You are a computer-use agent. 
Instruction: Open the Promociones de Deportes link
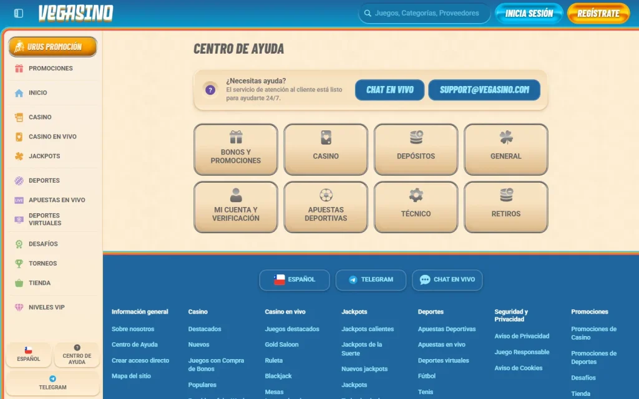(x=594, y=357)
